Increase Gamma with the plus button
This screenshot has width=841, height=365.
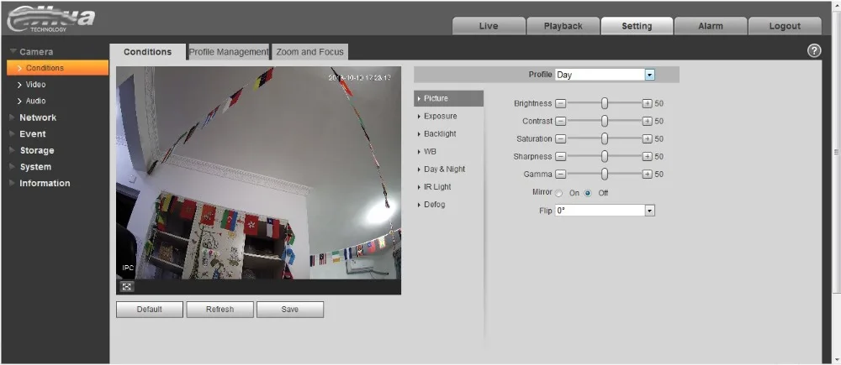[648, 174]
